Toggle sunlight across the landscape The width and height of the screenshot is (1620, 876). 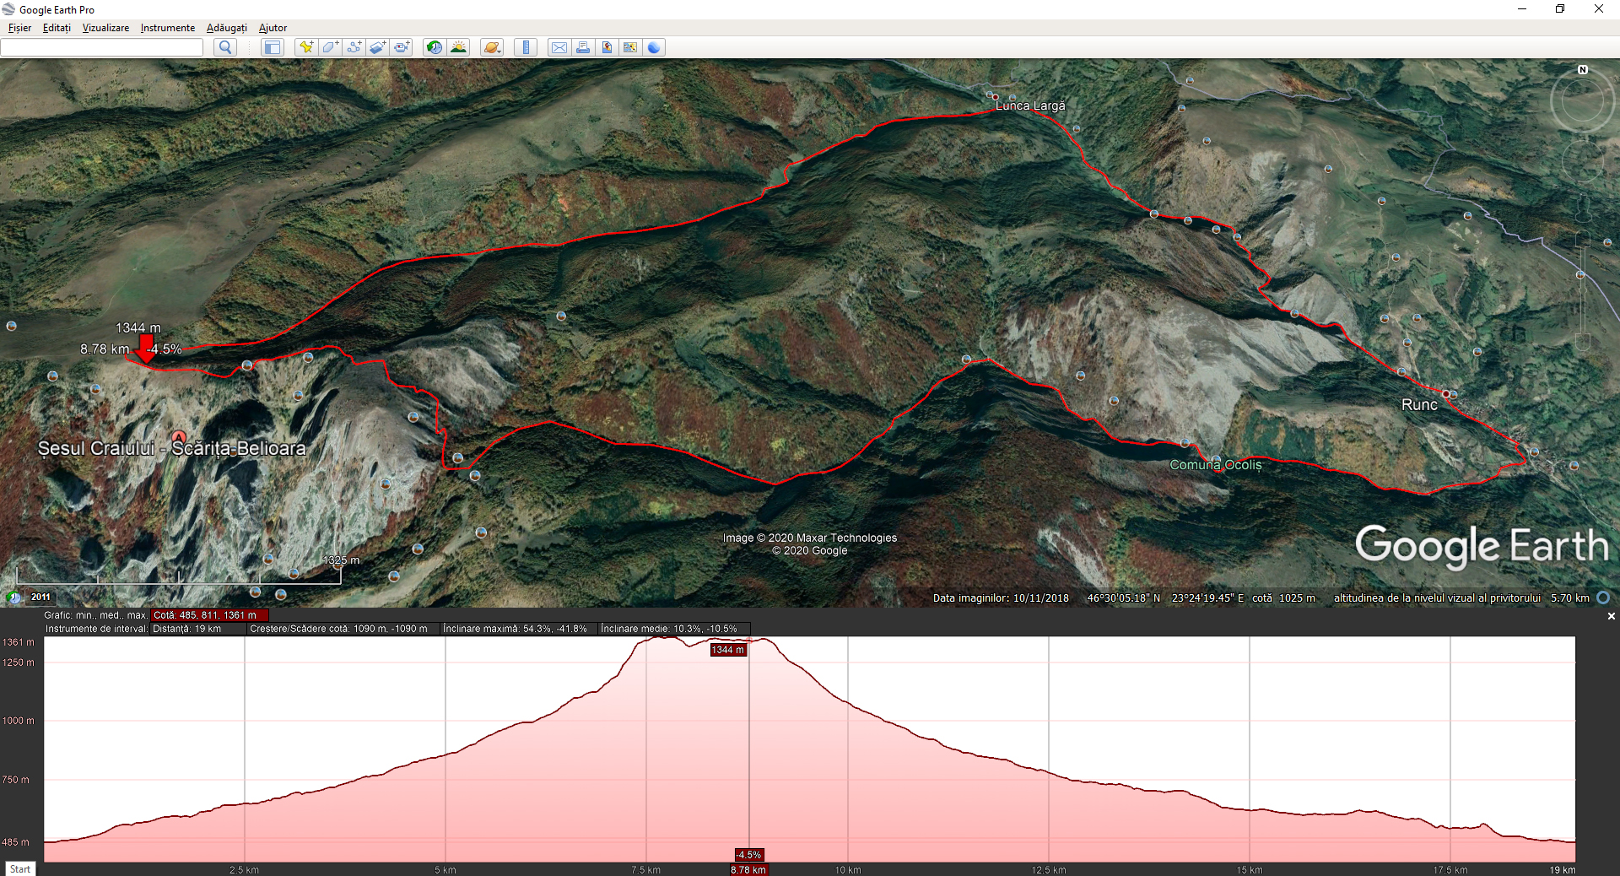tap(458, 47)
